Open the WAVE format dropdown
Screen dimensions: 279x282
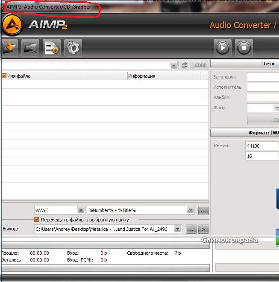pos(81,210)
